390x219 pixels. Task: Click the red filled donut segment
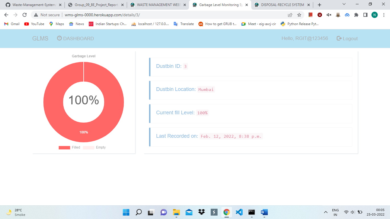point(84,132)
